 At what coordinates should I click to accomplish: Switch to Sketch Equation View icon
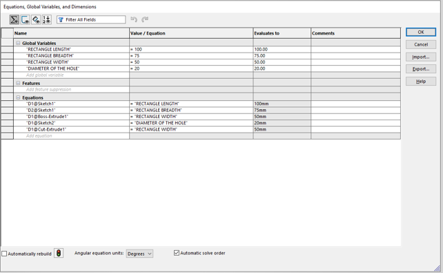[x=25, y=19]
